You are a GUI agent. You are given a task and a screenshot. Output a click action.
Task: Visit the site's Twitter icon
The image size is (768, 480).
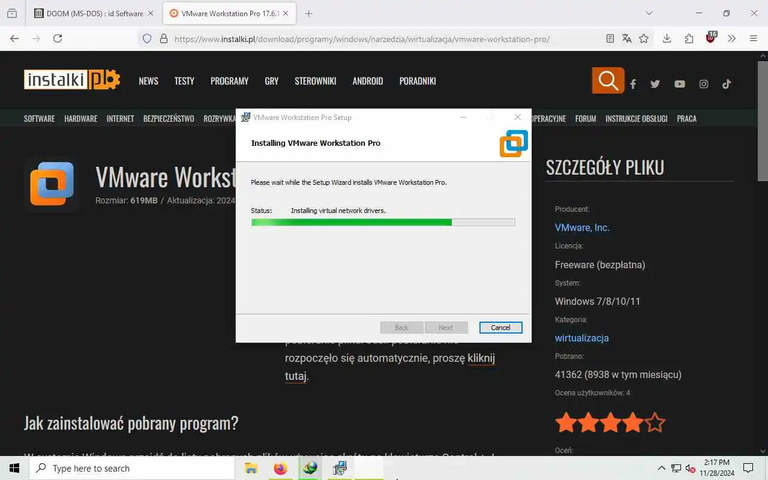click(655, 84)
